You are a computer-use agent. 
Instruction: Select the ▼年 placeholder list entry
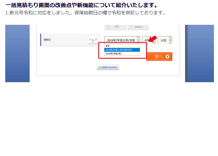(122, 46)
